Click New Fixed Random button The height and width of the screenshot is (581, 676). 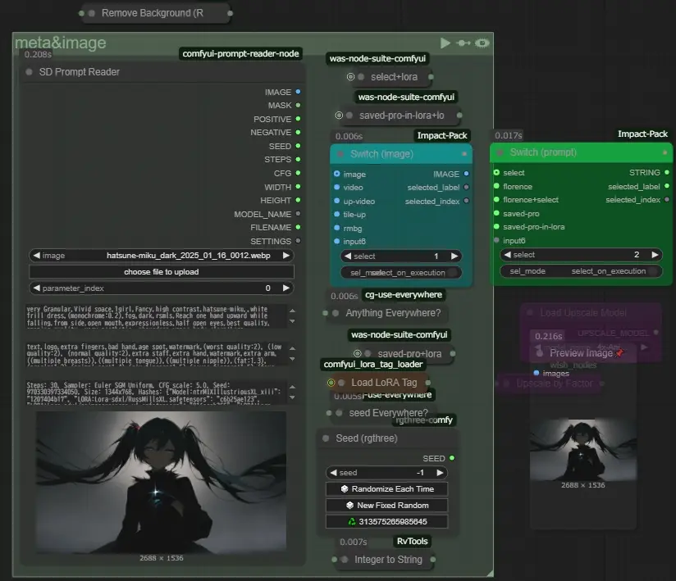pyautogui.click(x=386, y=505)
